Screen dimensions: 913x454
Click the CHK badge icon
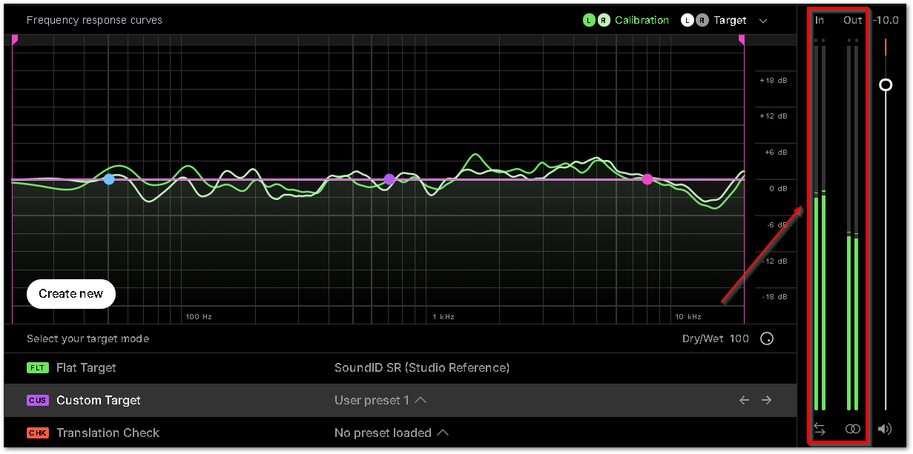click(x=37, y=433)
